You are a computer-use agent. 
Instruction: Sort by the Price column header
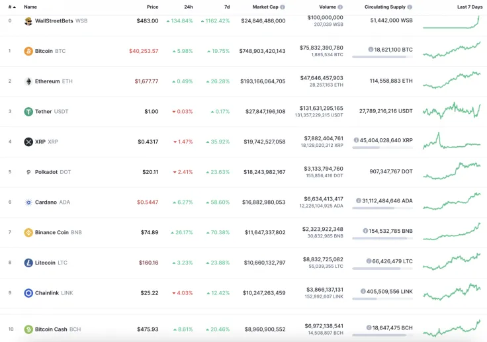tap(152, 7)
